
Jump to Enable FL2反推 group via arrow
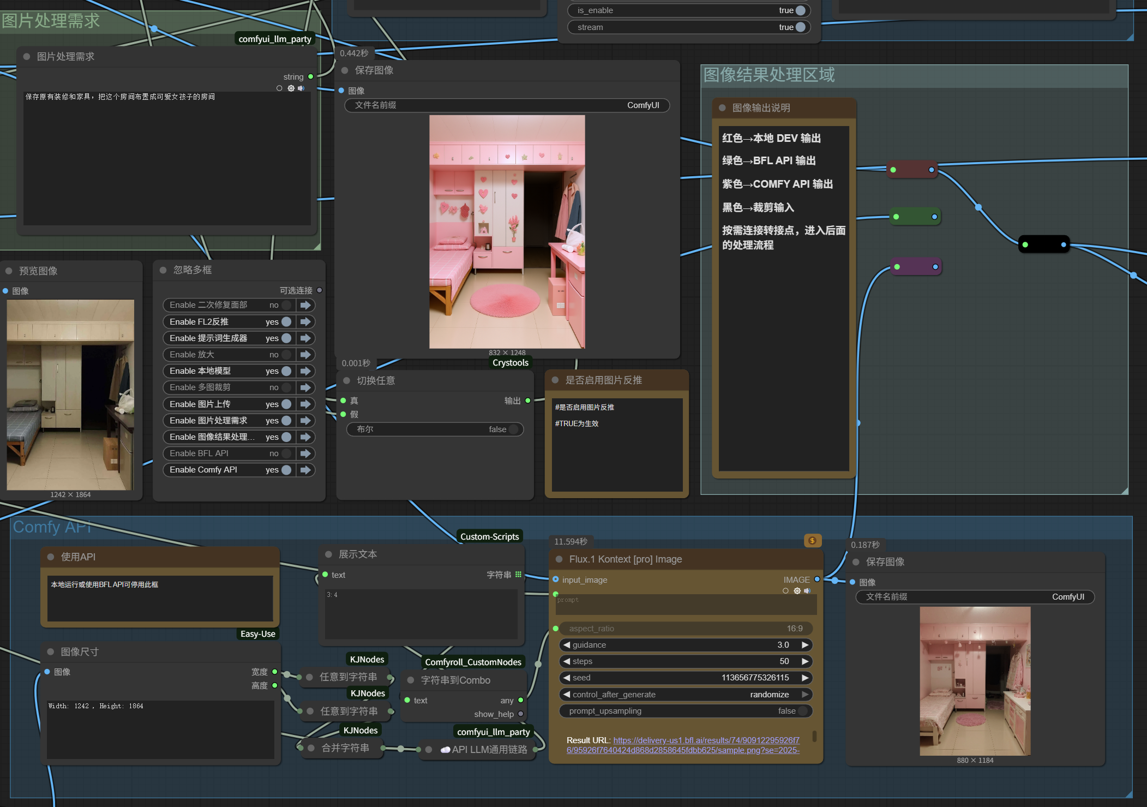(305, 322)
